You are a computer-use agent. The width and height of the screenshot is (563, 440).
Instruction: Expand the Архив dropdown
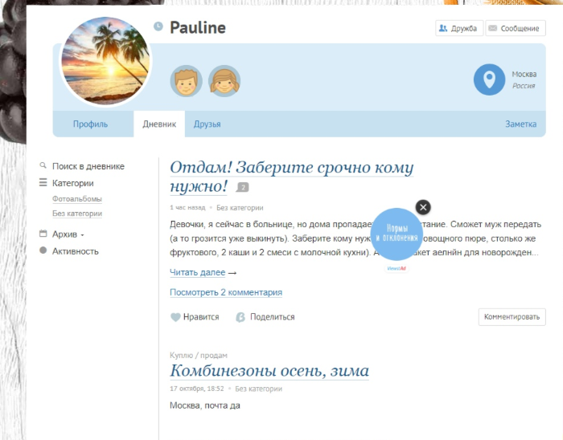pos(68,234)
